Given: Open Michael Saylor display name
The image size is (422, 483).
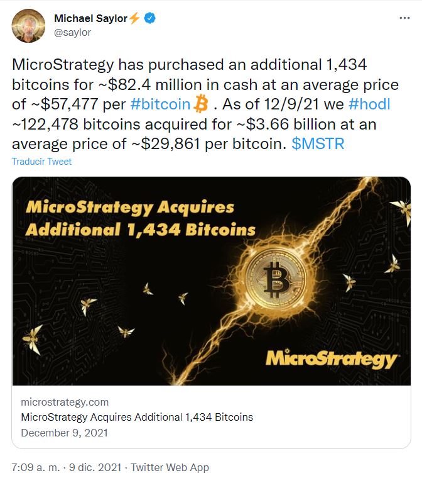Looking at the screenshot, I should point(90,18).
